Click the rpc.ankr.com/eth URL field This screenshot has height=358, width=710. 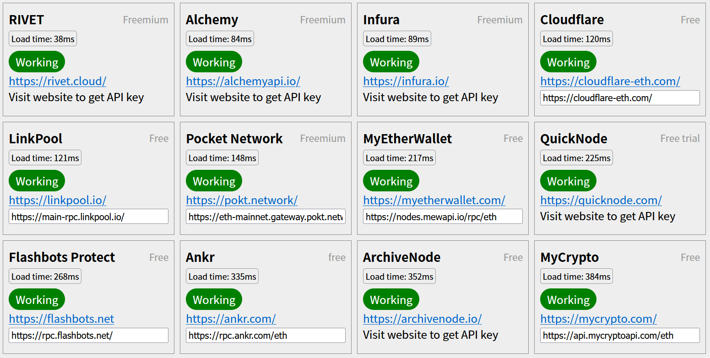click(266, 335)
